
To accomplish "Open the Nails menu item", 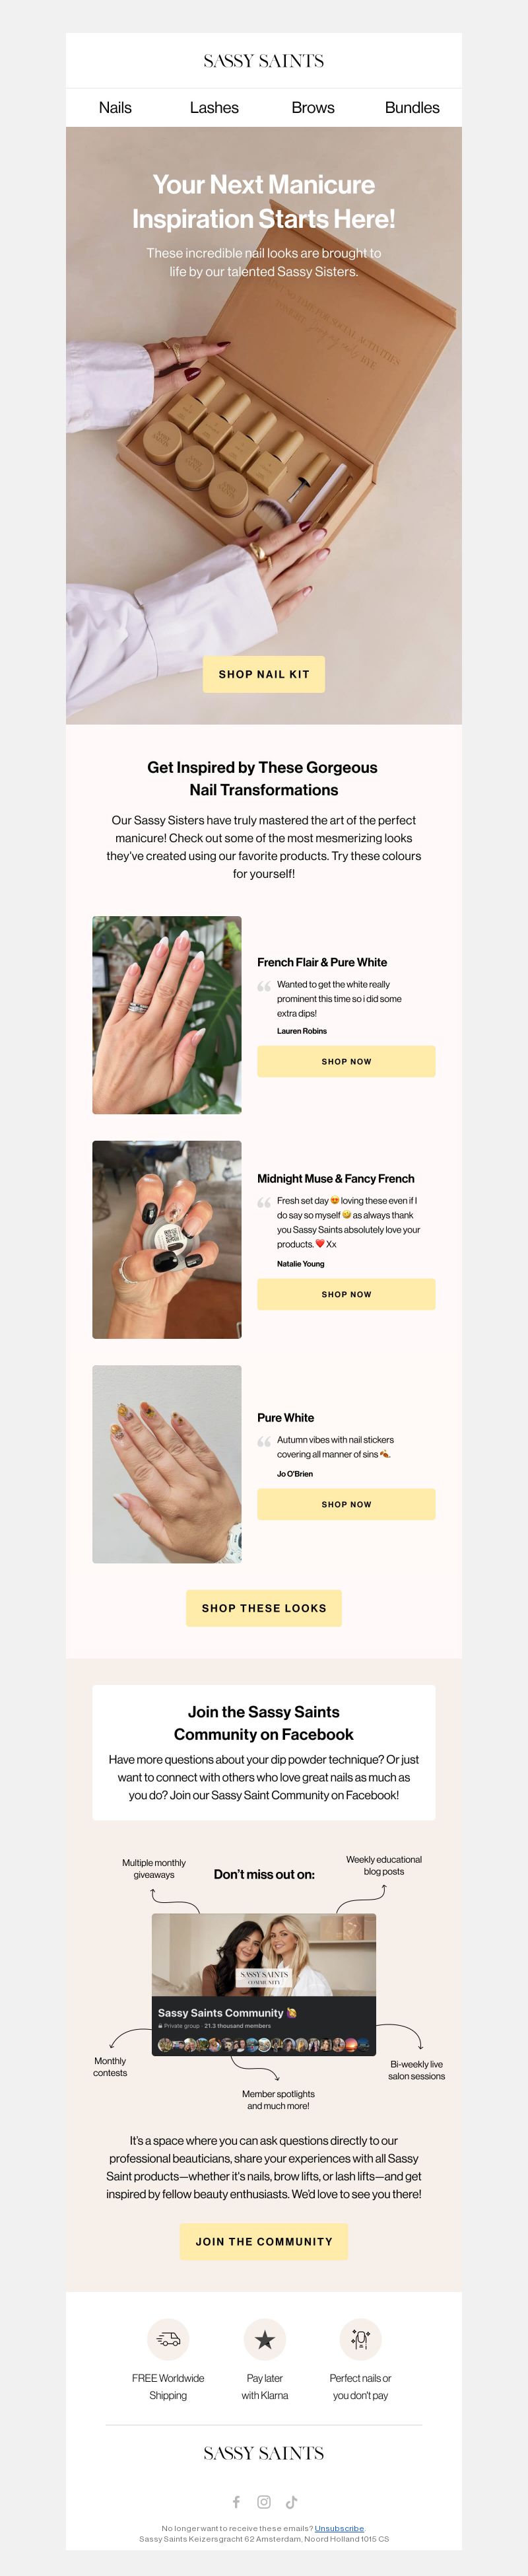I will [x=115, y=107].
